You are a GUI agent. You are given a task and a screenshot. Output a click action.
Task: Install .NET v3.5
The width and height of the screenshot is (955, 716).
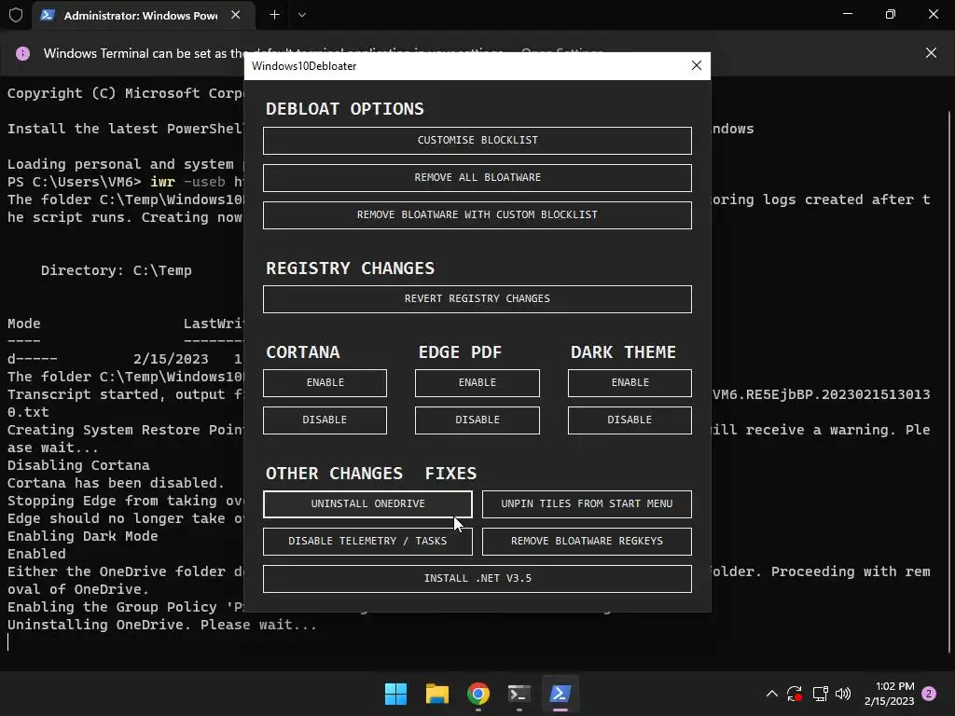click(477, 578)
